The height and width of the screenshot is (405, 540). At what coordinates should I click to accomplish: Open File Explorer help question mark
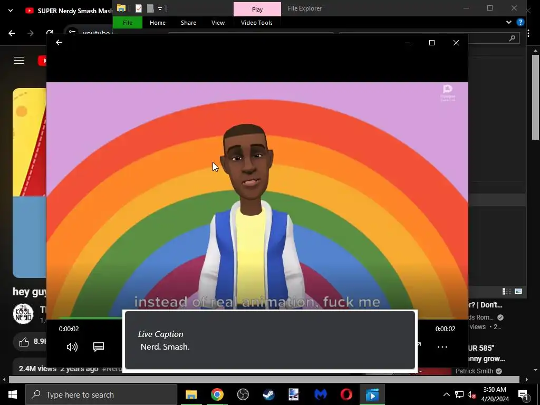(x=520, y=22)
